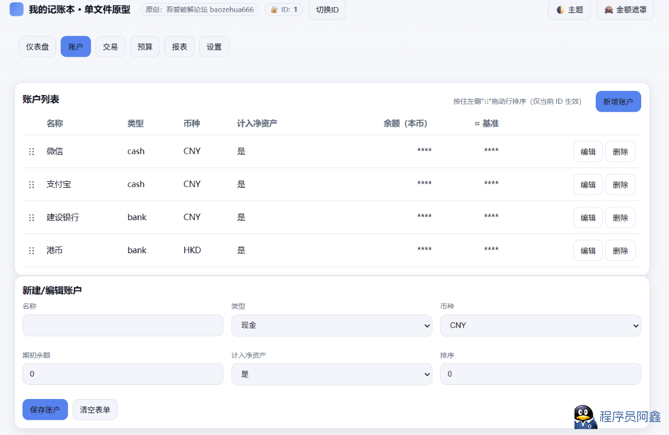Click the 名称 input field
The image size is (669, 435).
click(122, 325)
